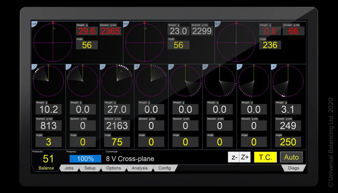Select the crank position 1 polar dial
The height and width of the screenshot is (193, 338).
pyautogui.click(x=48, y=81)
